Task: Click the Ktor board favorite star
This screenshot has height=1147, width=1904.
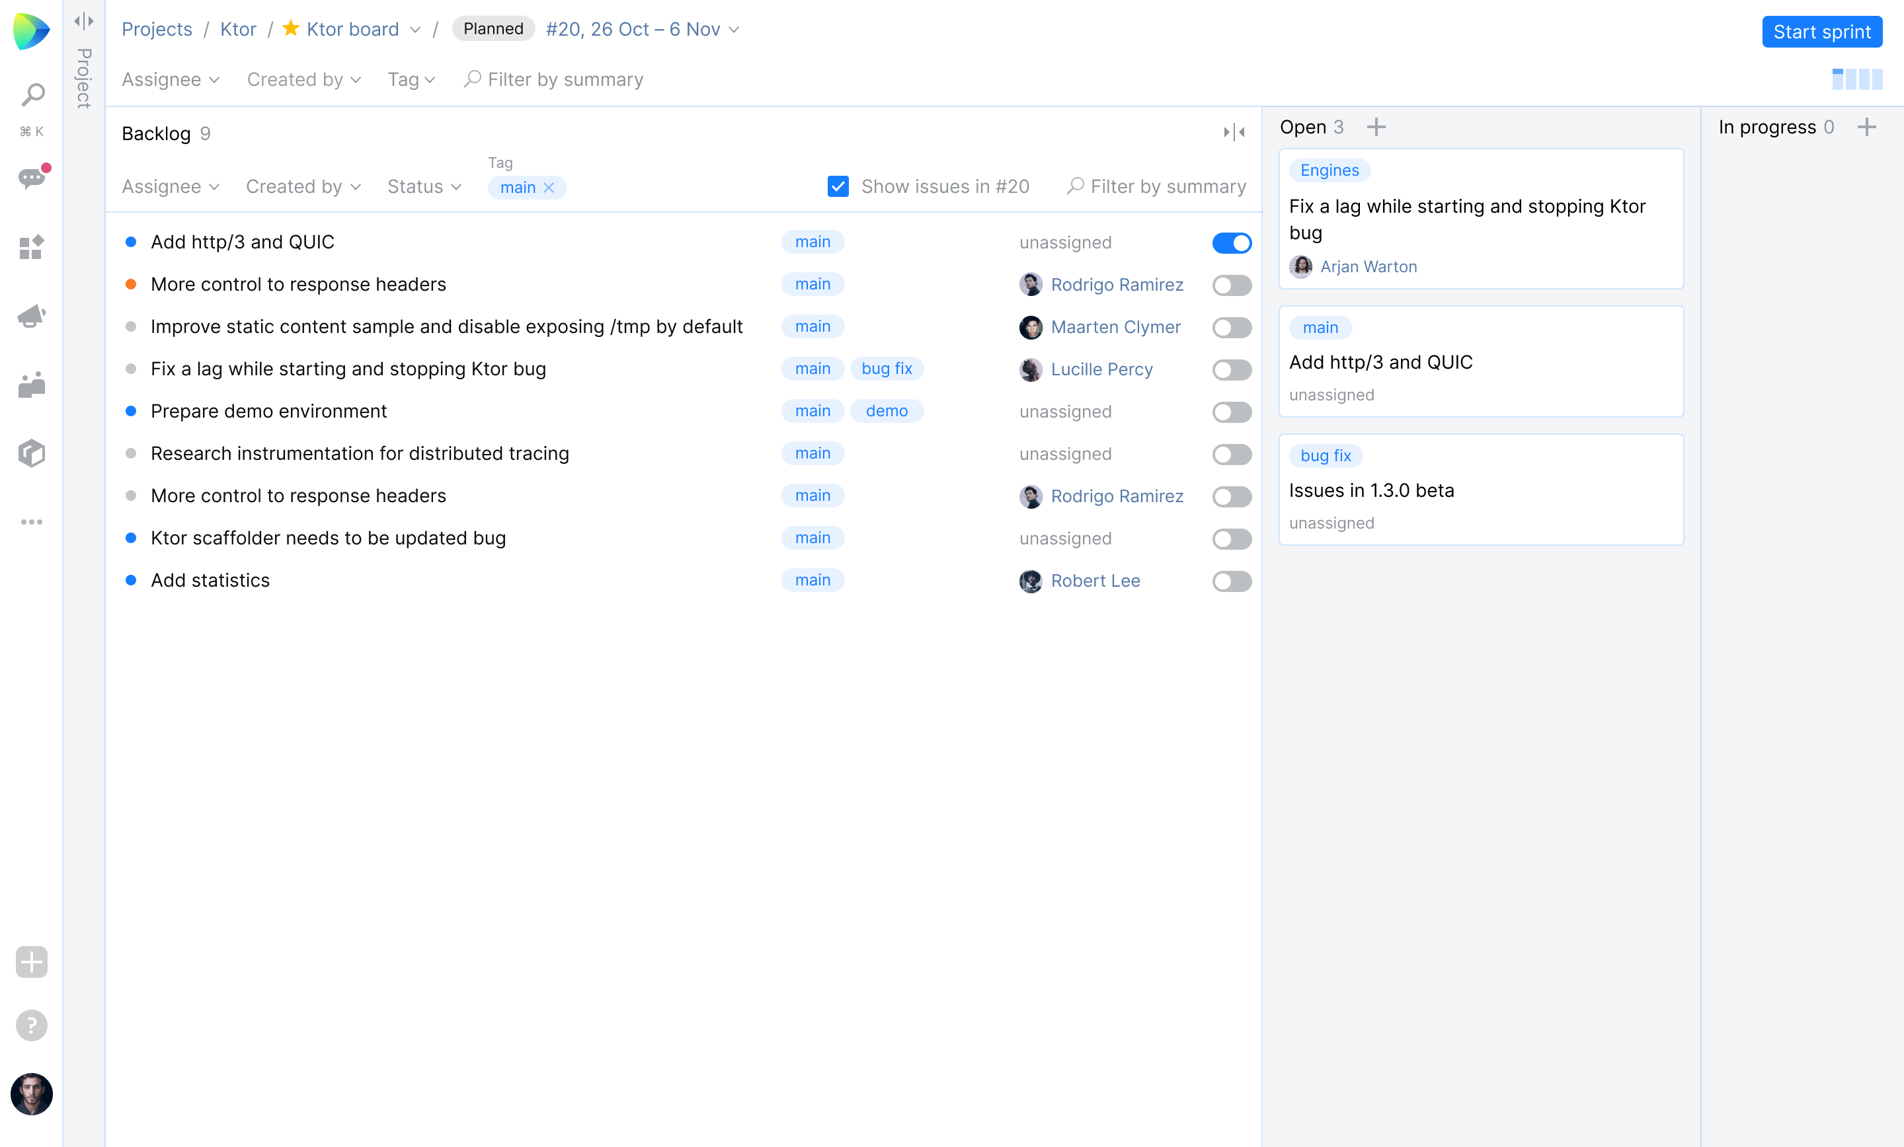Action: [x=290, y=28]
